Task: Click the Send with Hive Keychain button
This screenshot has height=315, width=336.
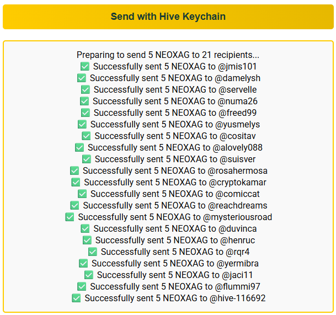Action: point(168,17)
